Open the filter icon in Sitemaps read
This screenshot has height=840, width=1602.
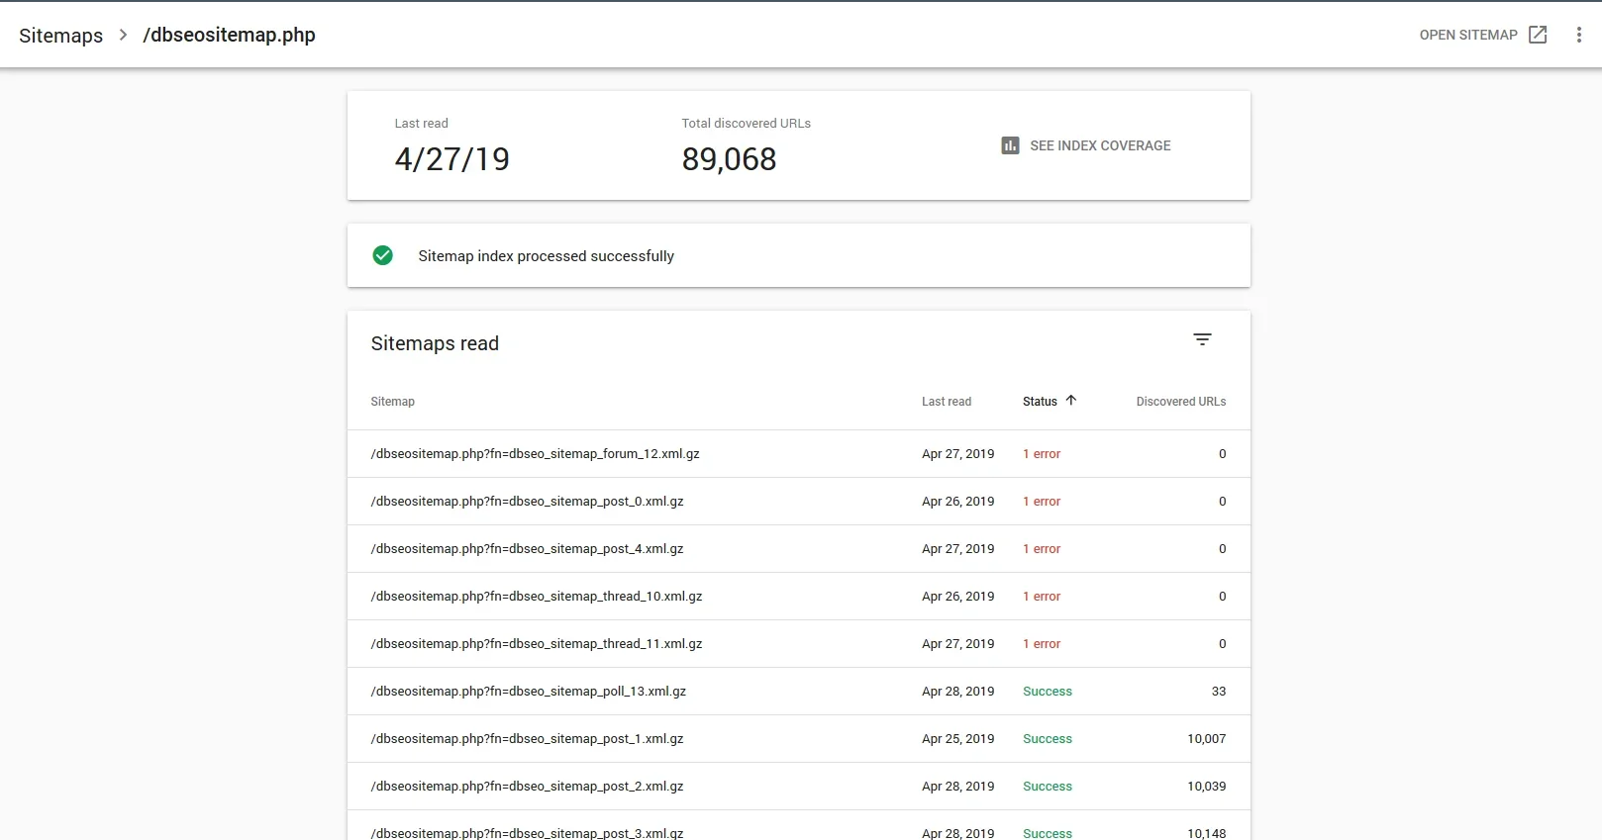(x=1202, y=339)
